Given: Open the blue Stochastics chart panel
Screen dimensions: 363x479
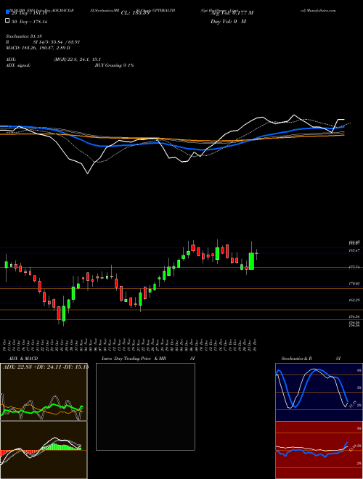Looking at the screenshot, I should (x=319, y=392).
